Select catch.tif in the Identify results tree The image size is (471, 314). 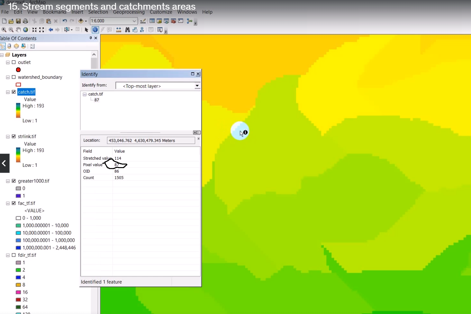click(95, 94)
